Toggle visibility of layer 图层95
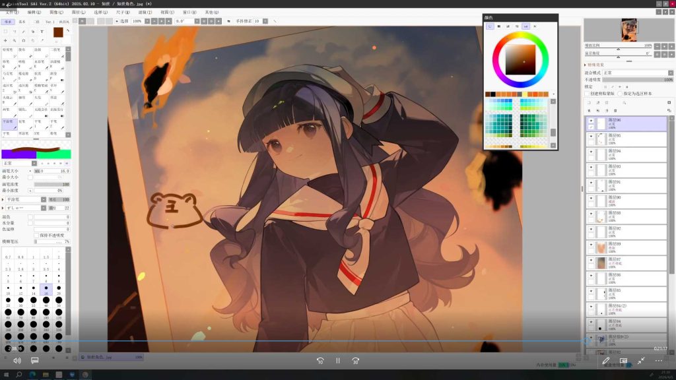The width and height of the screenshot is (676, 380). pyautogui.click(x=591, y=137)
